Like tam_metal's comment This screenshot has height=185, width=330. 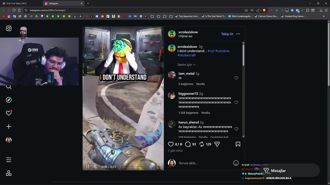pos(236,78)
